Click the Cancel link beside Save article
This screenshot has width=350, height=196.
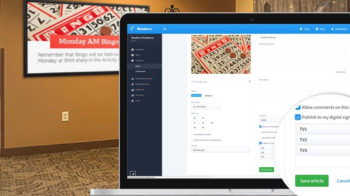343,181
